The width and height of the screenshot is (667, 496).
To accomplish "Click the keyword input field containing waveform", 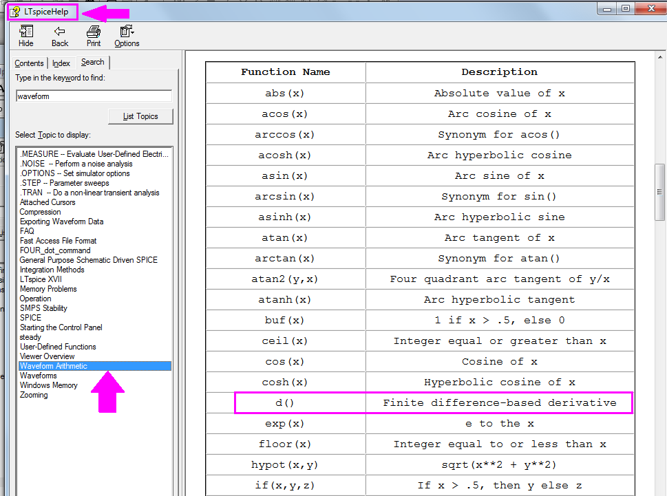I will tap(94, 96).
